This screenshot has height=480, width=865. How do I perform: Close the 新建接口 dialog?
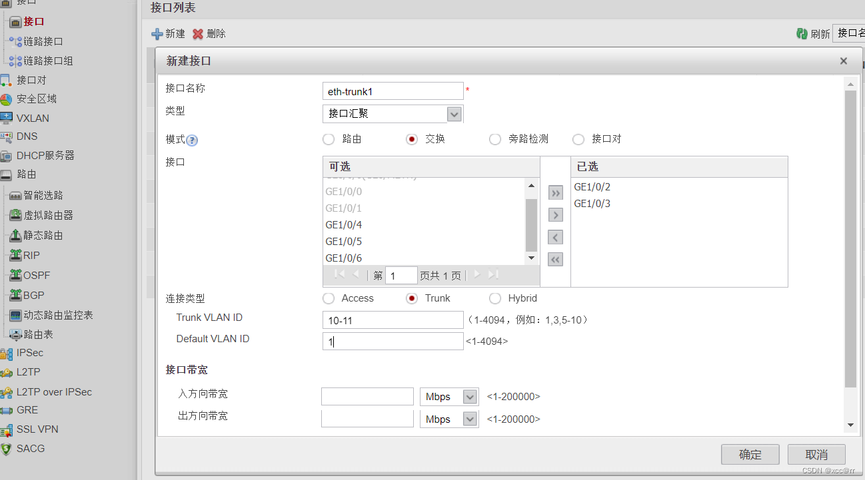[x=843, y=61]
